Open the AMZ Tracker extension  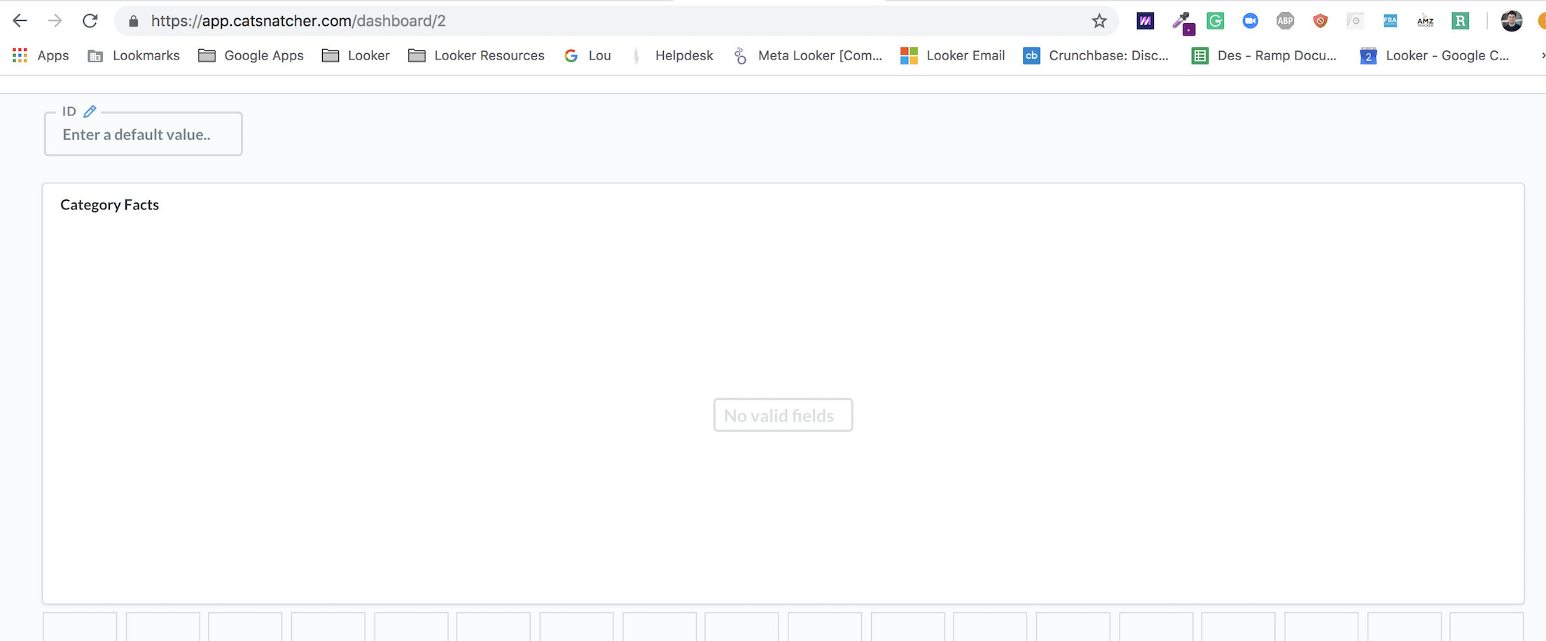pos(1426,20)
